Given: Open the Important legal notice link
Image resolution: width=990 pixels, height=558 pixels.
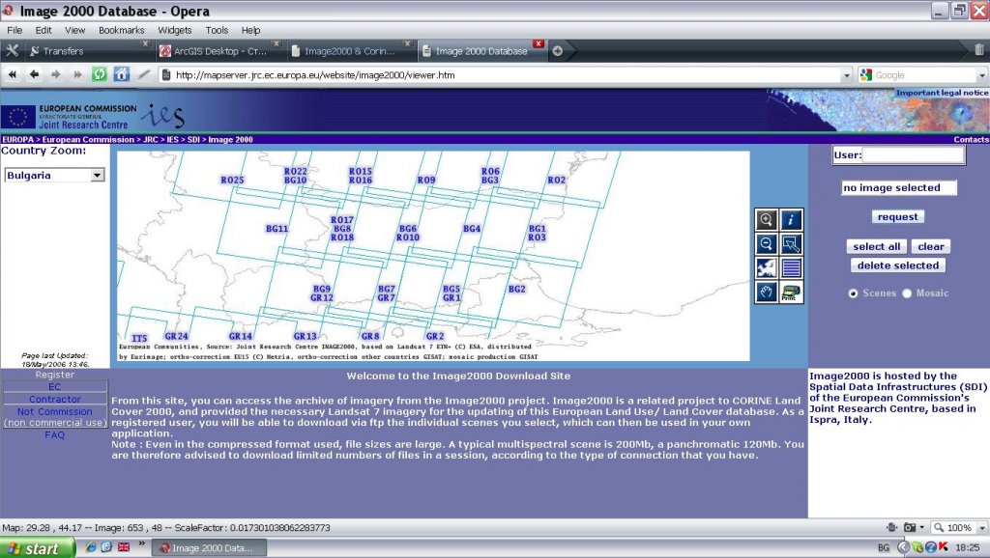Looking at the screenshot, I should click(942, 93).
